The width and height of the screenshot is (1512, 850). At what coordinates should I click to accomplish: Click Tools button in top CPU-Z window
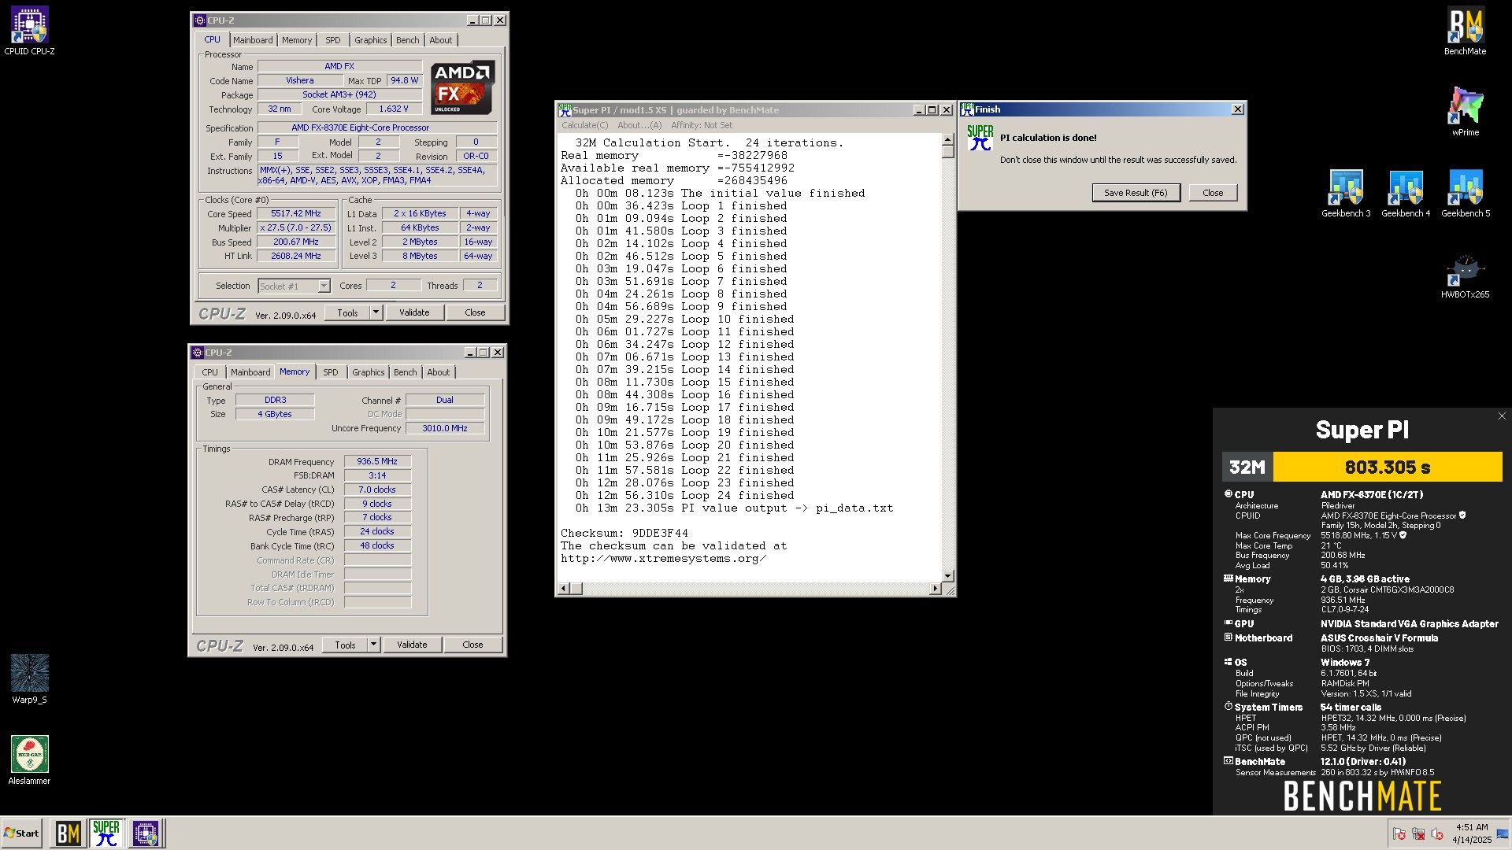347,312
